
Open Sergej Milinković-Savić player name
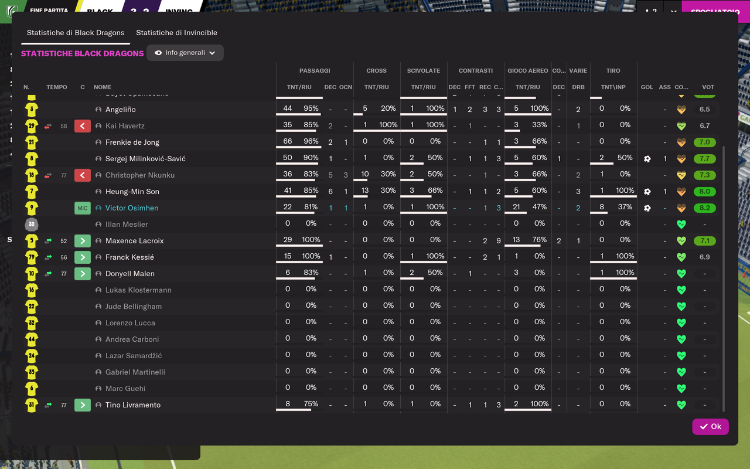click(x=145, y=159)
